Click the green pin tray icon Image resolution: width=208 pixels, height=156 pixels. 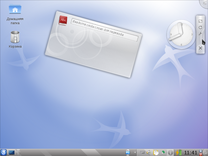[163, 153]
